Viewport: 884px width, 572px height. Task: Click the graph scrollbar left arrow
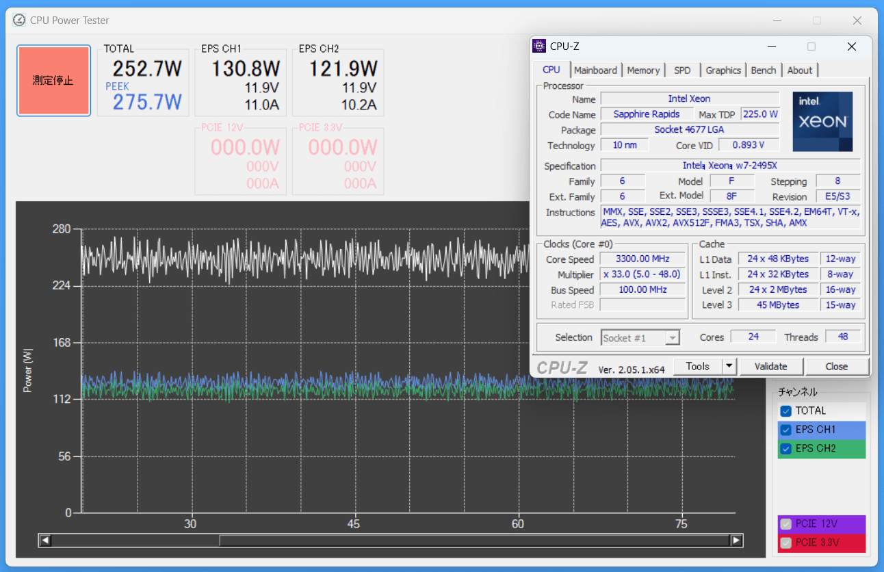45,541
